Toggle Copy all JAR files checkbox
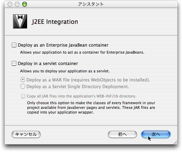This screenshot has height=152, width=182. [23, 96]
